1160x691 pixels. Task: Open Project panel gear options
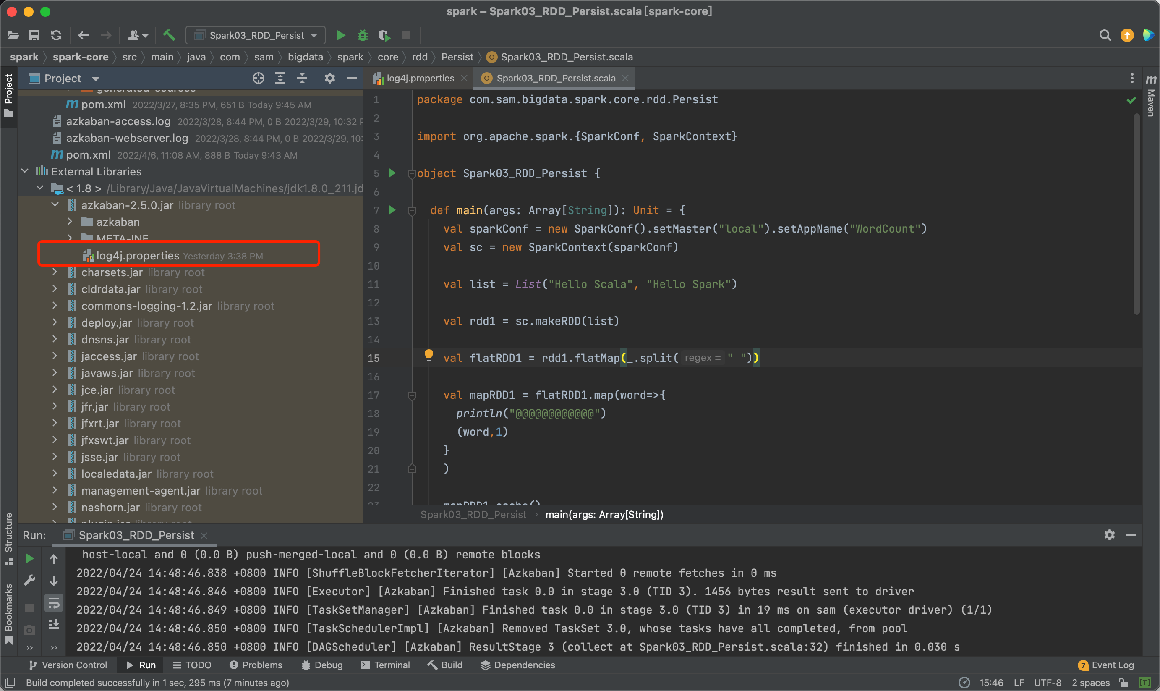click(329, 78)
